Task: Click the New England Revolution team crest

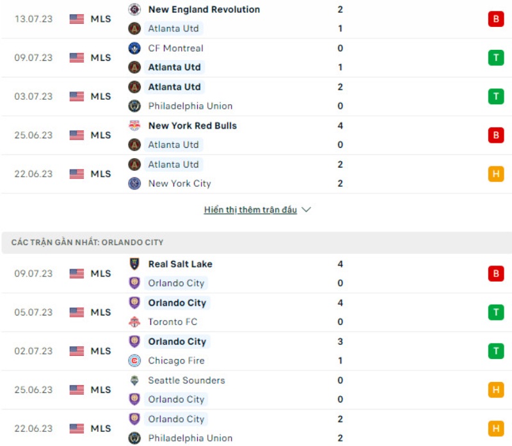Action: (134, 10)
